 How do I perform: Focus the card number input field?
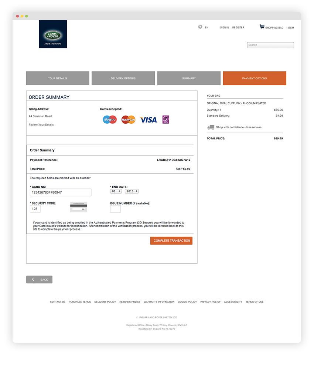point(61,192)
